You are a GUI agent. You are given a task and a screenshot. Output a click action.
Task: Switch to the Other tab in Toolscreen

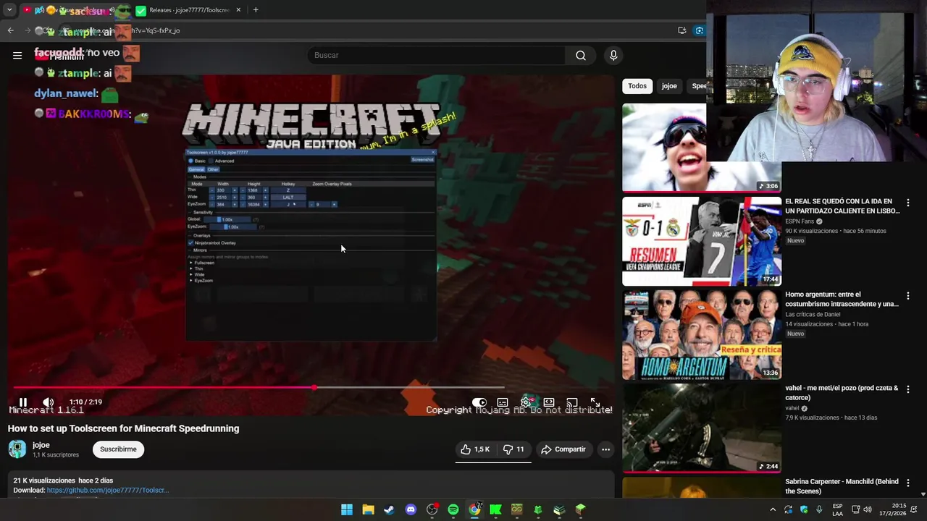pyautogui.click(x=213, y=169)
